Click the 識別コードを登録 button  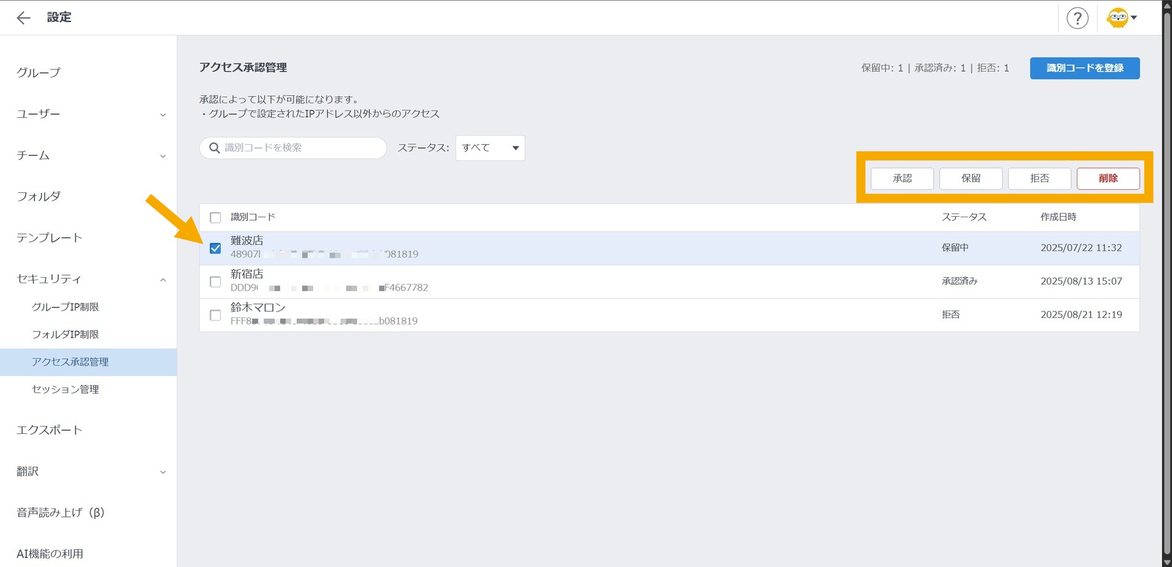[1084, 68]
